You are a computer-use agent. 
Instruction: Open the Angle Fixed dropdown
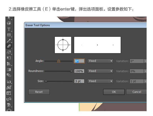(x=100, y=61)
